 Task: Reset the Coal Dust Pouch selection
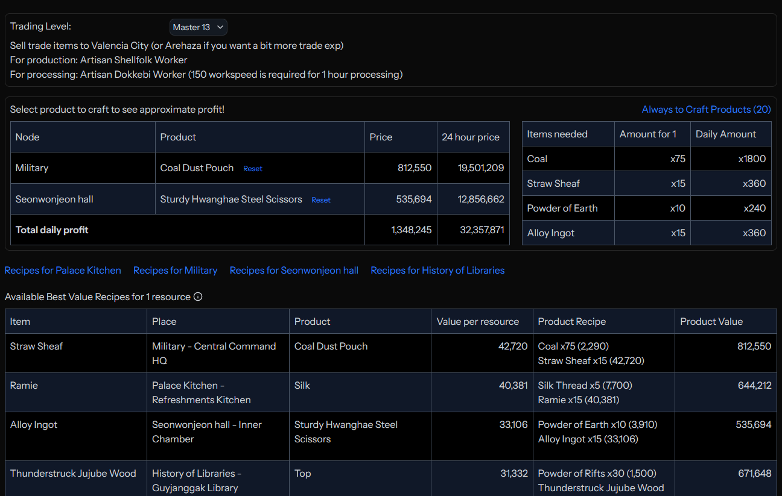click(x=252, y=169)
